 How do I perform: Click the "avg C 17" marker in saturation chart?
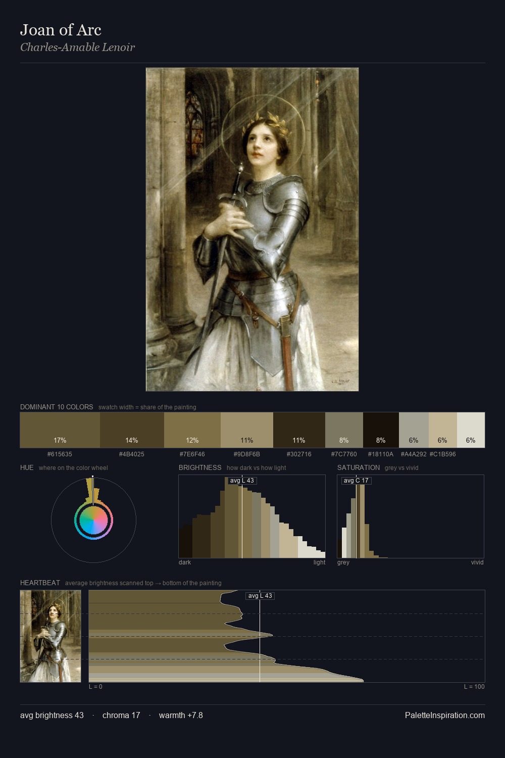(x=356, y=481)
